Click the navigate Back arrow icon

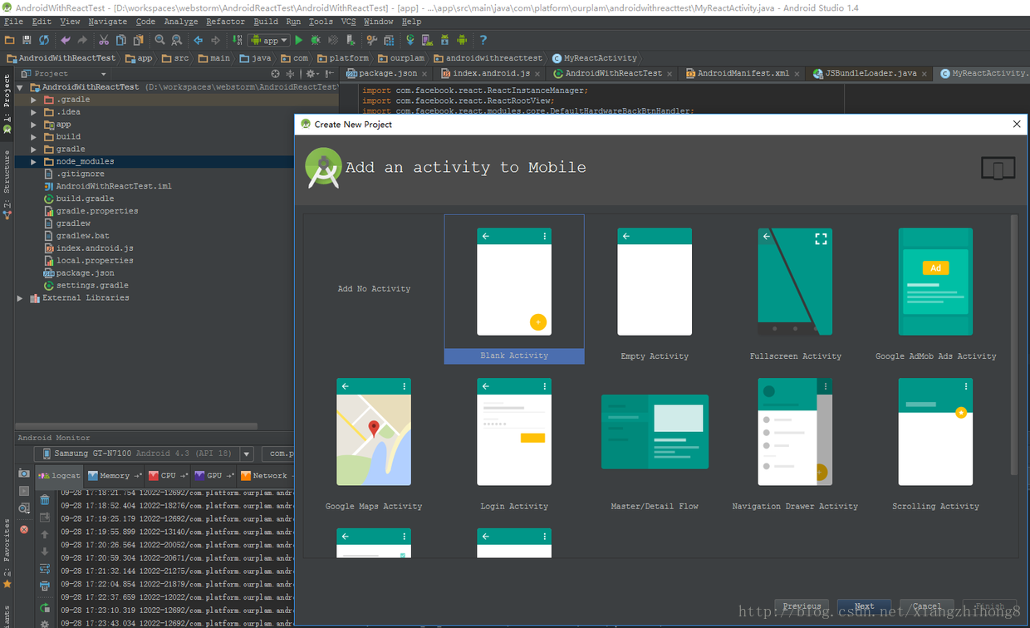(198, 40)
